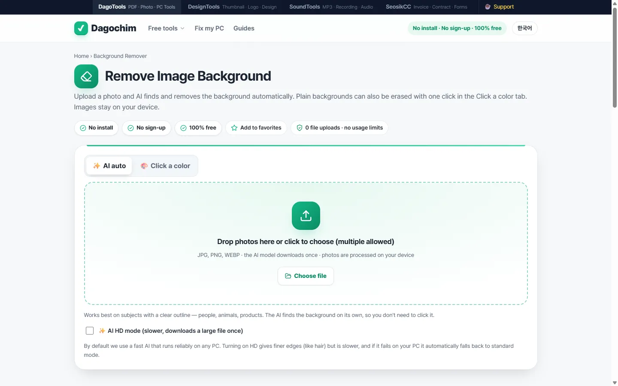Screen dimensions: 618x386
Task: Click the page vertical scrollbar thumb
Action: click(615, 57)
